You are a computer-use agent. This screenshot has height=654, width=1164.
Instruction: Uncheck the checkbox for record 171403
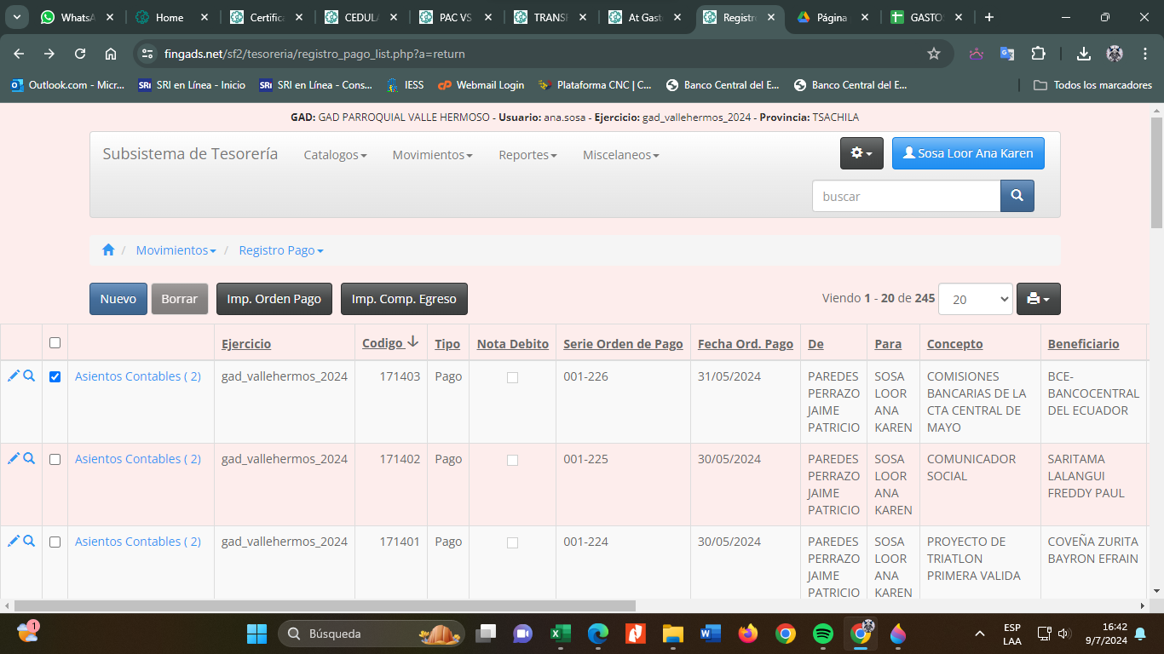click(55, 376)
